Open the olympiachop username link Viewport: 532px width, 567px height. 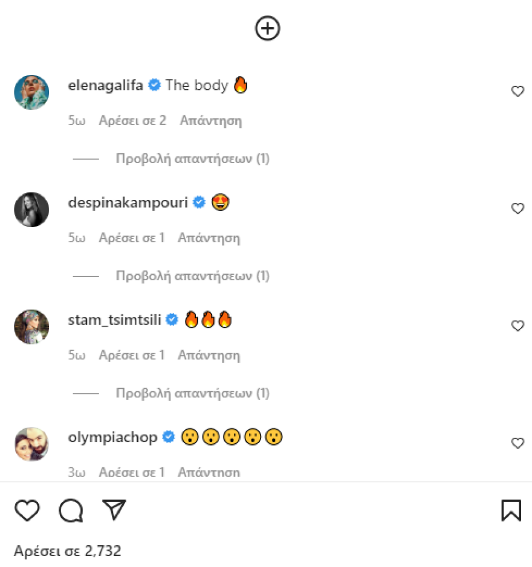[x=113, y=437]
